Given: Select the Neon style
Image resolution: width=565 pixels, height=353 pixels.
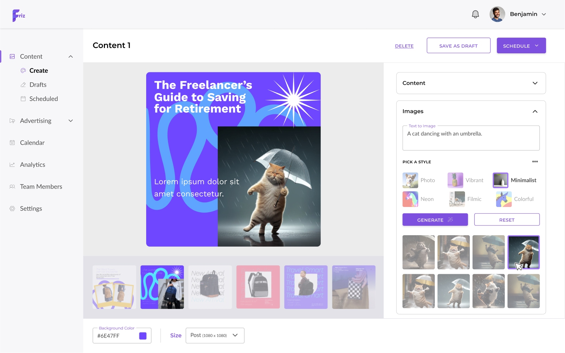Looking at the screenshot, I should 418,199.
